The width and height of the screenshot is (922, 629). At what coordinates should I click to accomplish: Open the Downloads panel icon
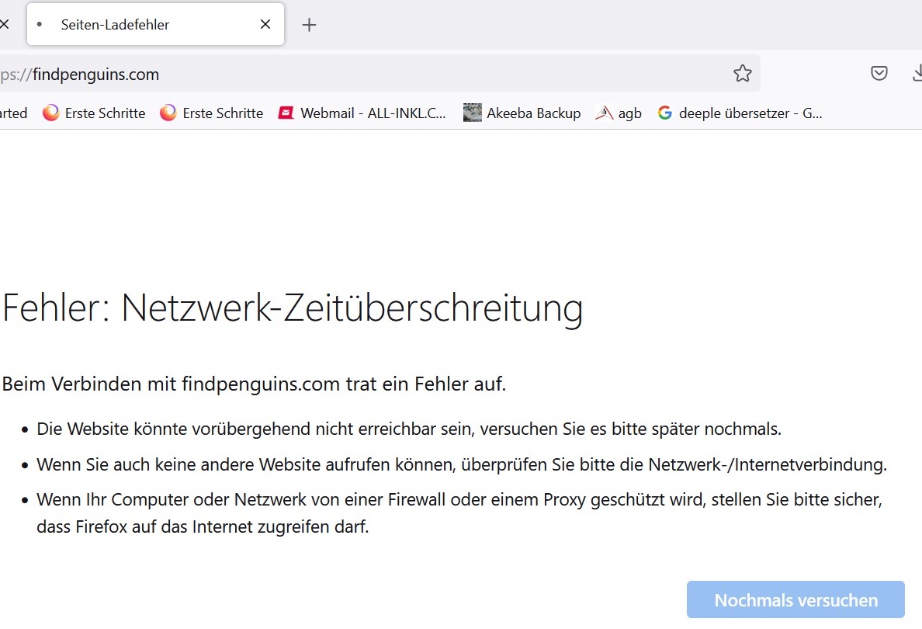(x=917, y=74)
